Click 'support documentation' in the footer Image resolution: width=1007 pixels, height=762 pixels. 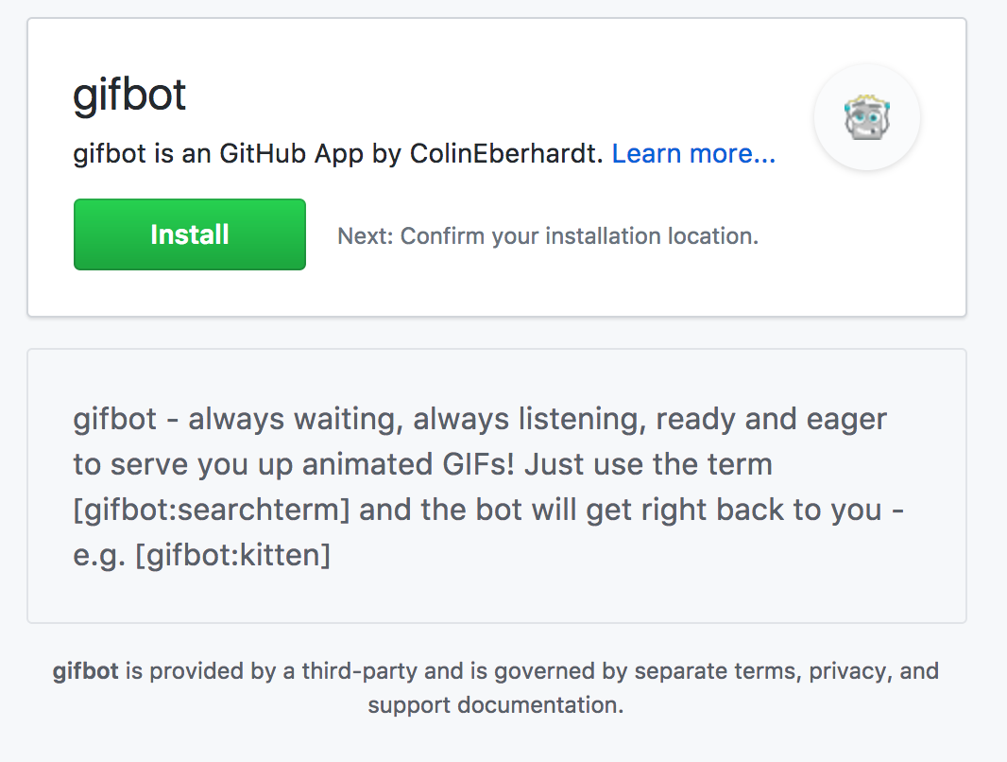(x=495, y=705)
